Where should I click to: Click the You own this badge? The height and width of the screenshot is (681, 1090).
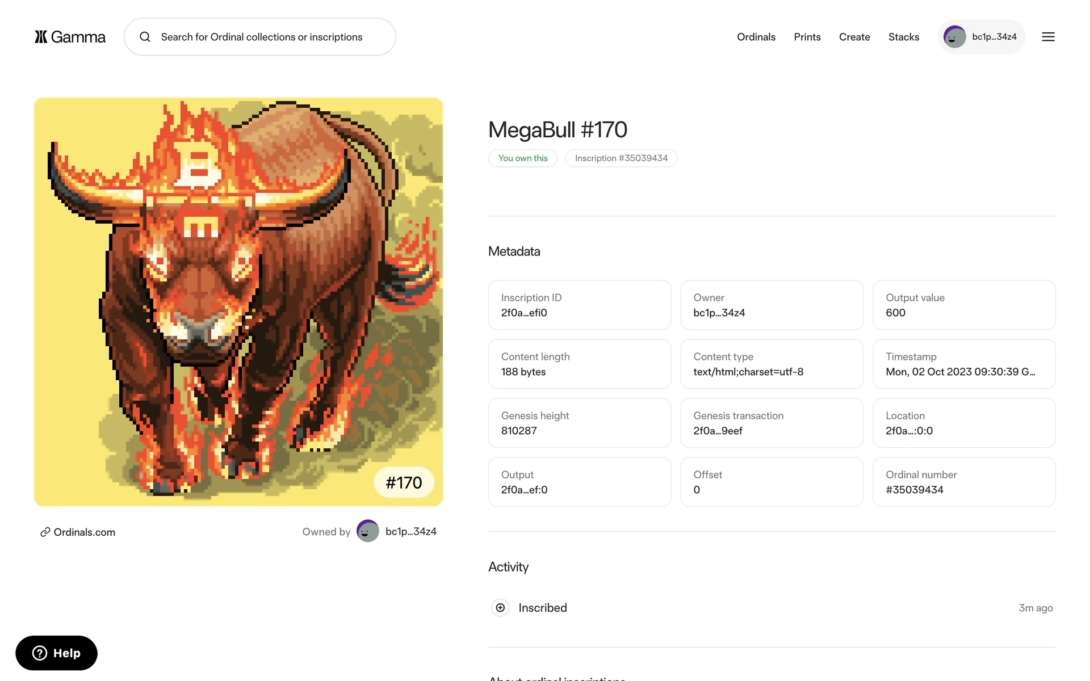[523, 158]
